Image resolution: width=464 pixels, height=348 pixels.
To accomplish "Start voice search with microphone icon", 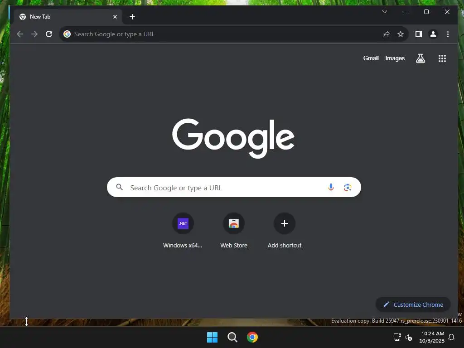I will 331,187.
